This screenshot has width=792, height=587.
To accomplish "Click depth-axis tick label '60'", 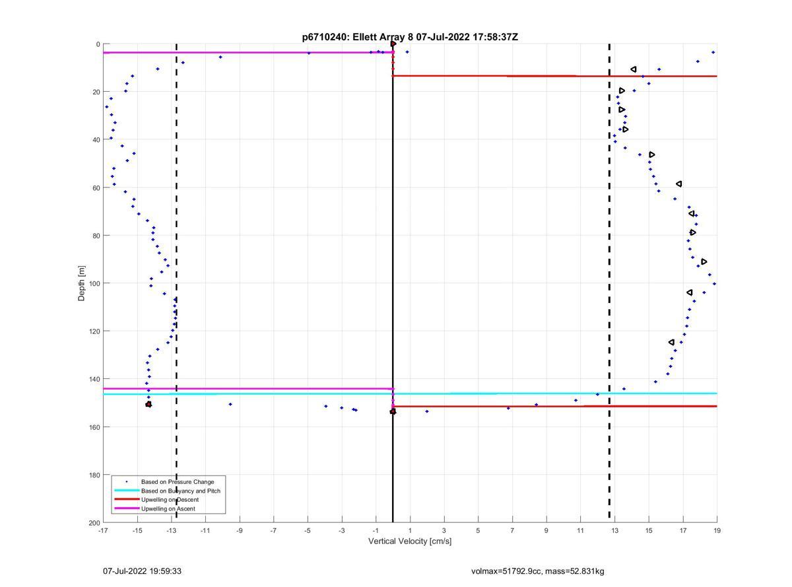I will [x=96, y=188].
